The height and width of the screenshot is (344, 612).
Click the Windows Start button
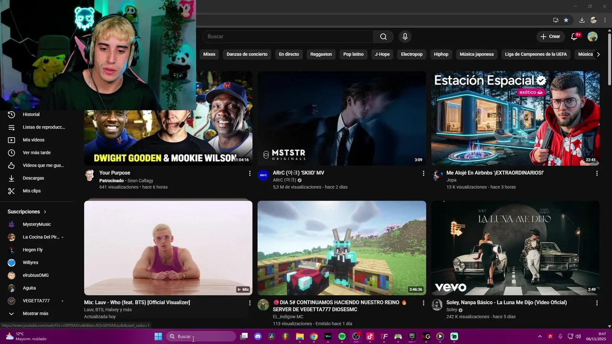point(158,337)
